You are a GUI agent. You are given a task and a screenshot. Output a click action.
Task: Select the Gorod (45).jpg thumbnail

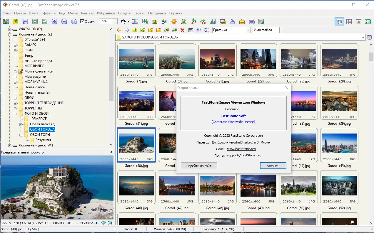coord(339,144)
